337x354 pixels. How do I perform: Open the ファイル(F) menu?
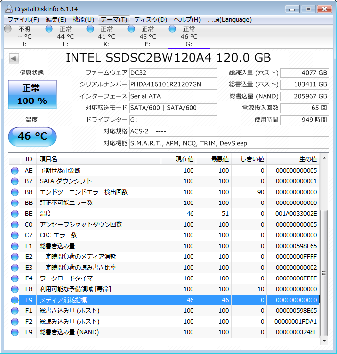[x=23, y=20]
